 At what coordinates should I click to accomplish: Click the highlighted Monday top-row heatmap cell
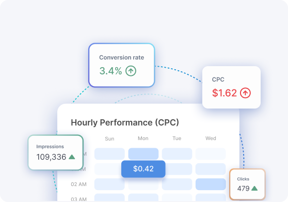(x=143, y=154)
